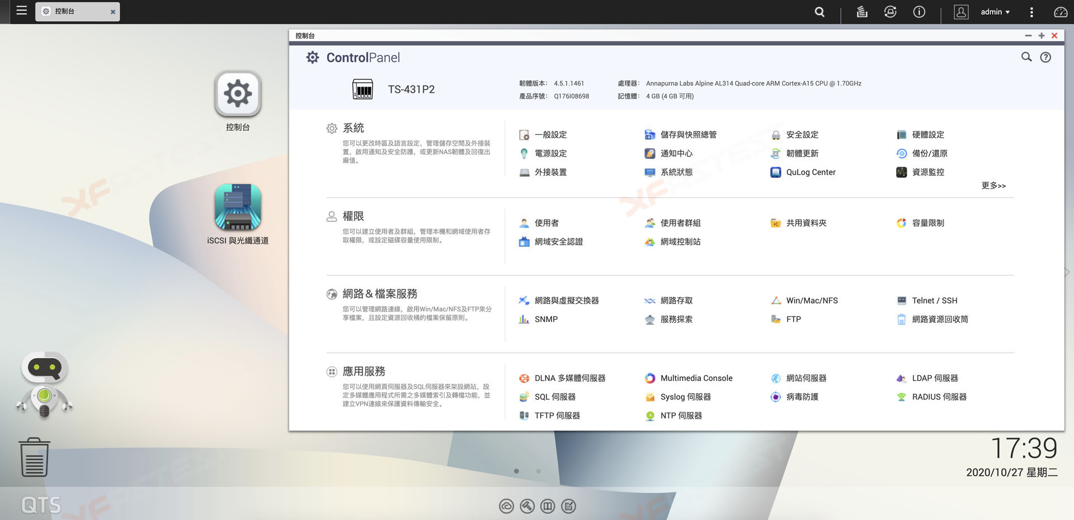Open 系統狀態
Image resolution: width=1074 pixels, height=520 pixels.
click(668, 172)
